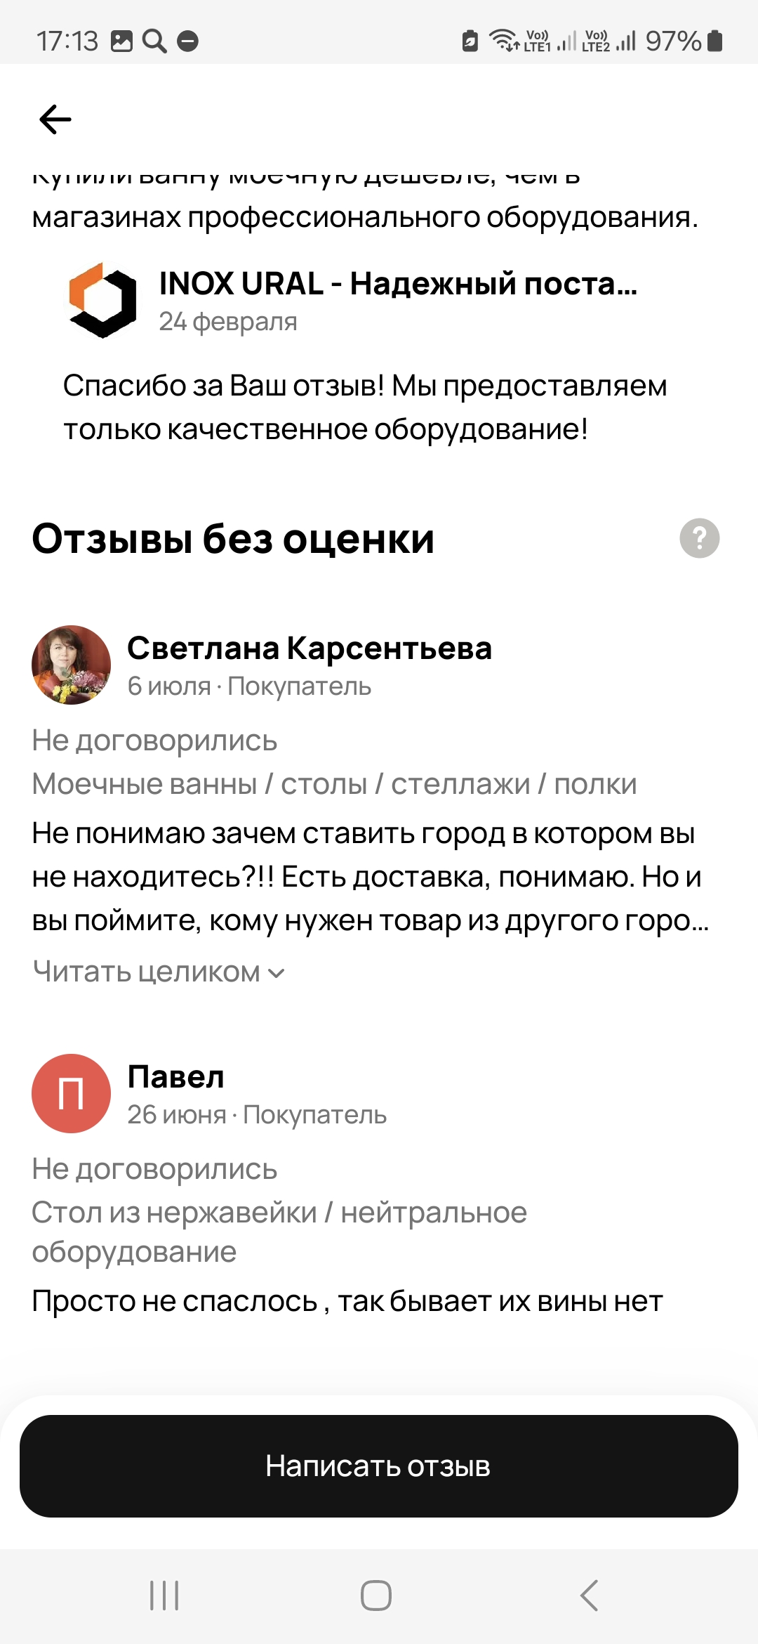Tap the Android recent apps icon
This screenshot has height=1644, width=758.
tap(165, 1596)
